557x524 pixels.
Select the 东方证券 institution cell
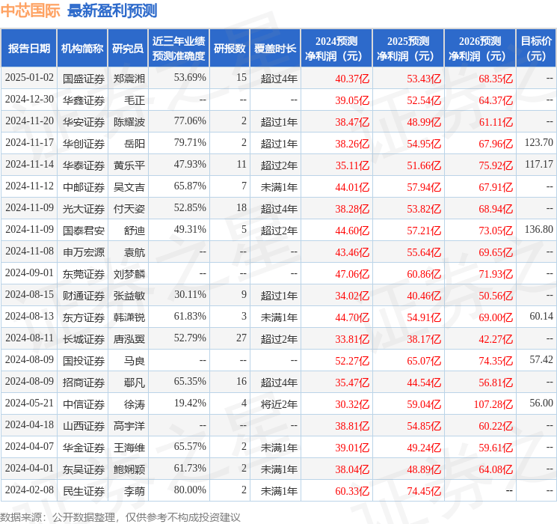(x=84, y=317)
